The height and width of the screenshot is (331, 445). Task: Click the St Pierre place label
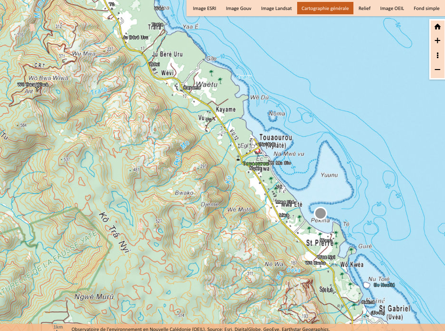point(319,243)
